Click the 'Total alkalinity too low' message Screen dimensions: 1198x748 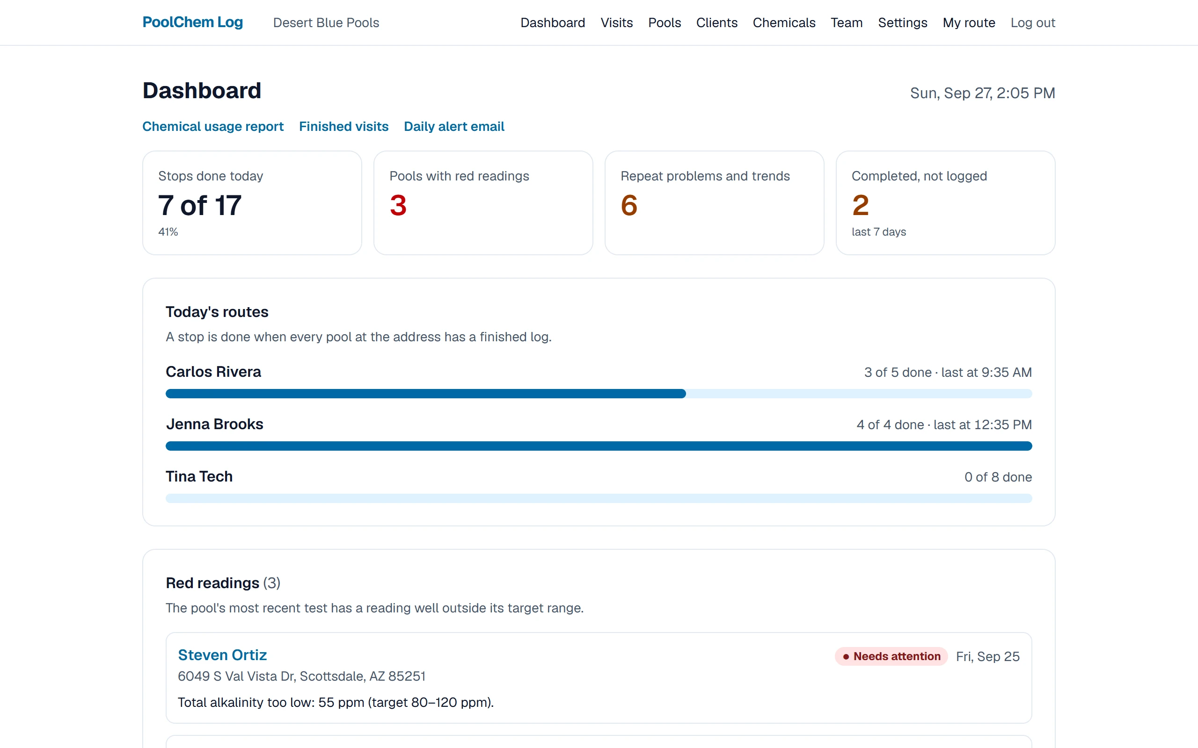[336, 703]
